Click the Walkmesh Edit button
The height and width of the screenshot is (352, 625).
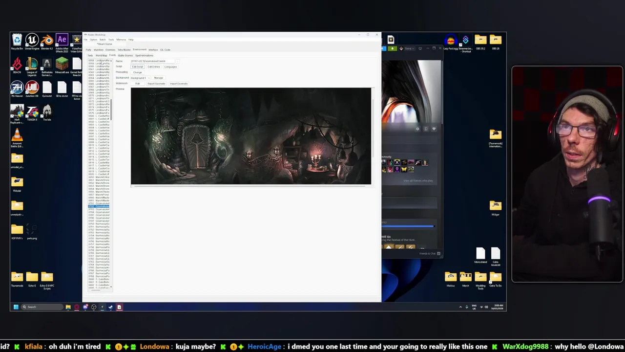138,84
